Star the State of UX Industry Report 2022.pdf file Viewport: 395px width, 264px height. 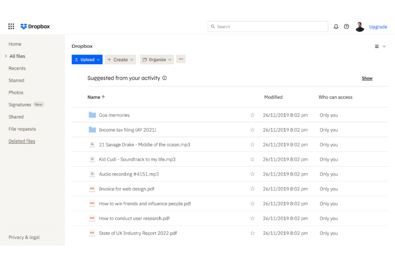pos(252,233)
